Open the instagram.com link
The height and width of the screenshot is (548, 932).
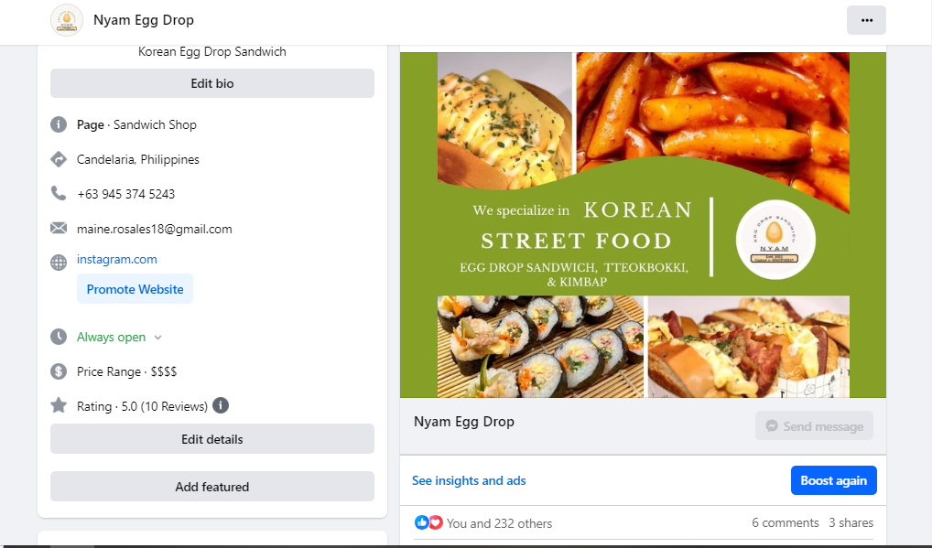click(117, 259)
